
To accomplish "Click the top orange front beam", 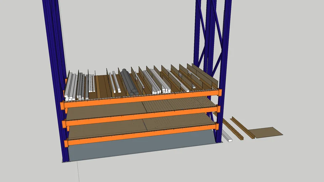I will pyautogui.click(x=142, y=98).
